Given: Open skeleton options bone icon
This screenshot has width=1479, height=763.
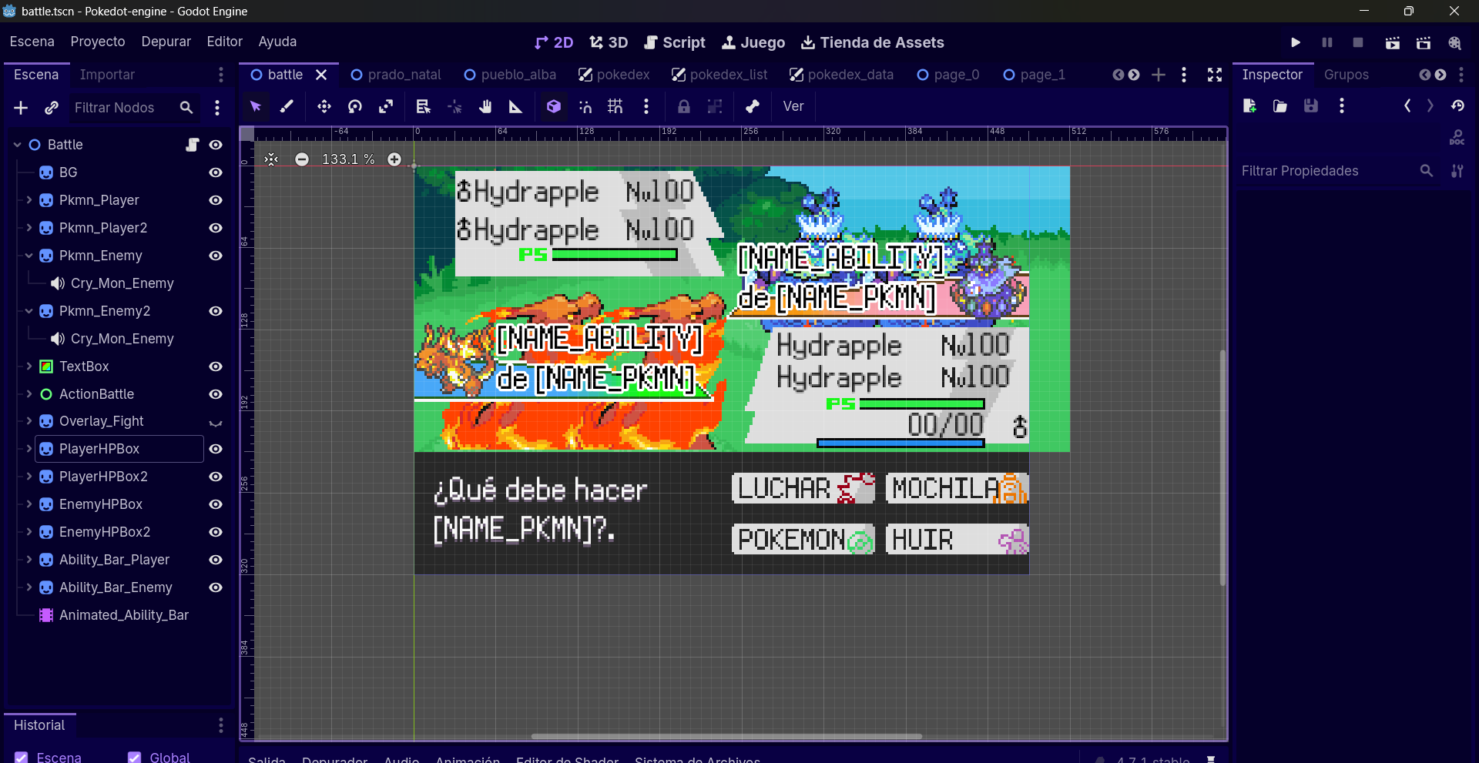Looking at the screenshot, I should (x=753, y=106).
